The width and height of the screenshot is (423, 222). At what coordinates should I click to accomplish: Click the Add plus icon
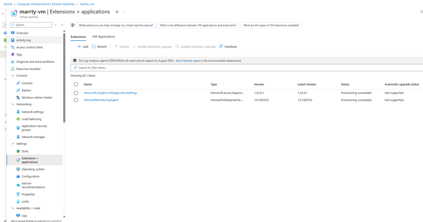click(x=79, y=47)
